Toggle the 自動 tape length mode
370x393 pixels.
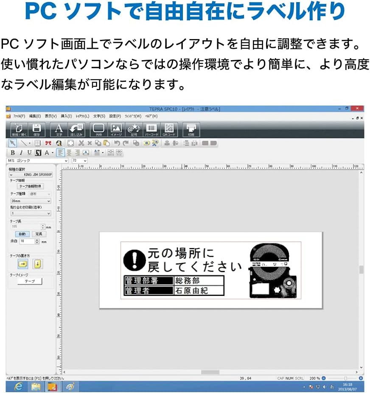tap(22, 234)
